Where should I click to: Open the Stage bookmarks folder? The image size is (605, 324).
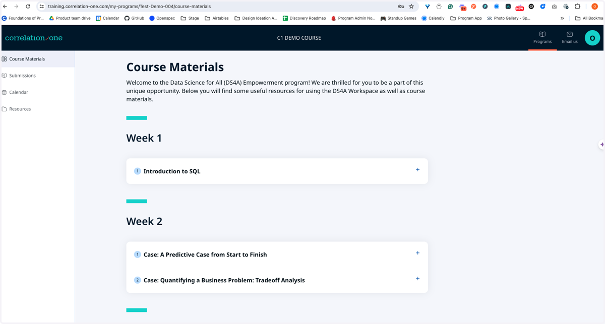(x=190, y=18)
